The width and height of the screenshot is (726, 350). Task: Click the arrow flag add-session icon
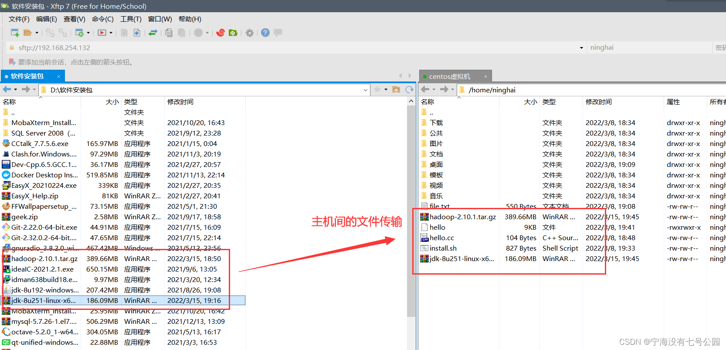pyautogui.click(x=12, y=62)
